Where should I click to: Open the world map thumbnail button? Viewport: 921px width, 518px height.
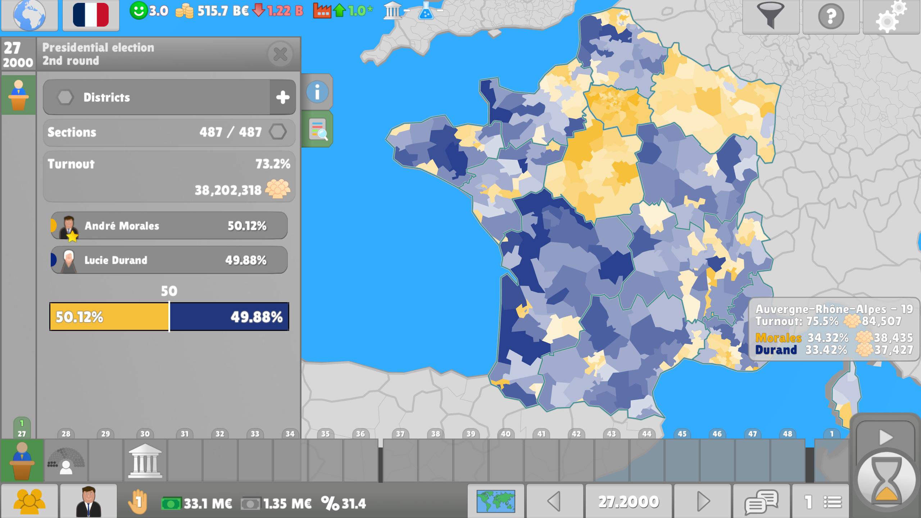(496, 501)
